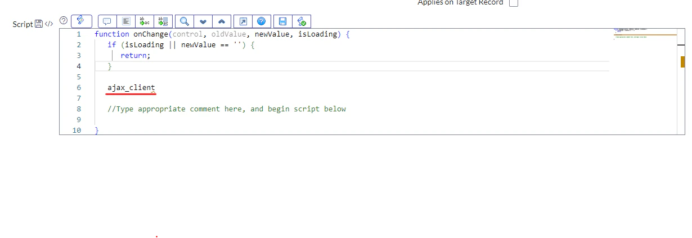692x238 pixels.
Task: Click the '//Type appropriate comment here' comment line
Action: point(227,109)
